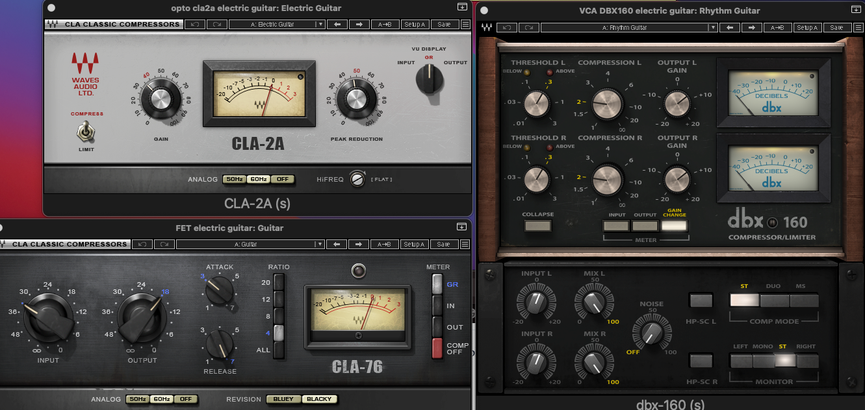
Task: Redo in the dbx-160 plugin toolbar
Action: tap(529, 27)
